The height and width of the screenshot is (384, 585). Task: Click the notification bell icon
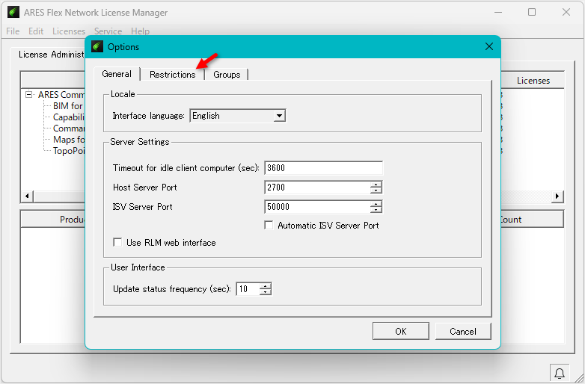coord(560,374)
